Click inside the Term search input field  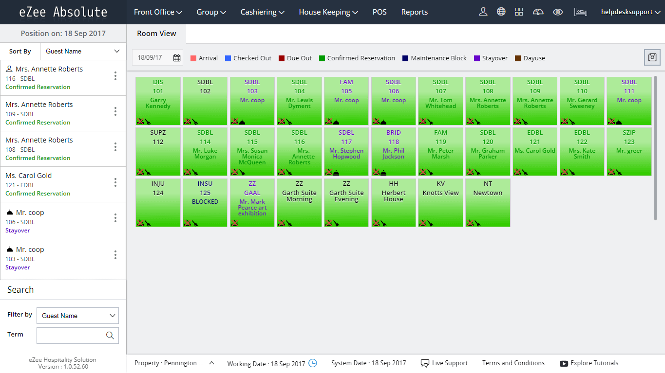coord(71,336)
